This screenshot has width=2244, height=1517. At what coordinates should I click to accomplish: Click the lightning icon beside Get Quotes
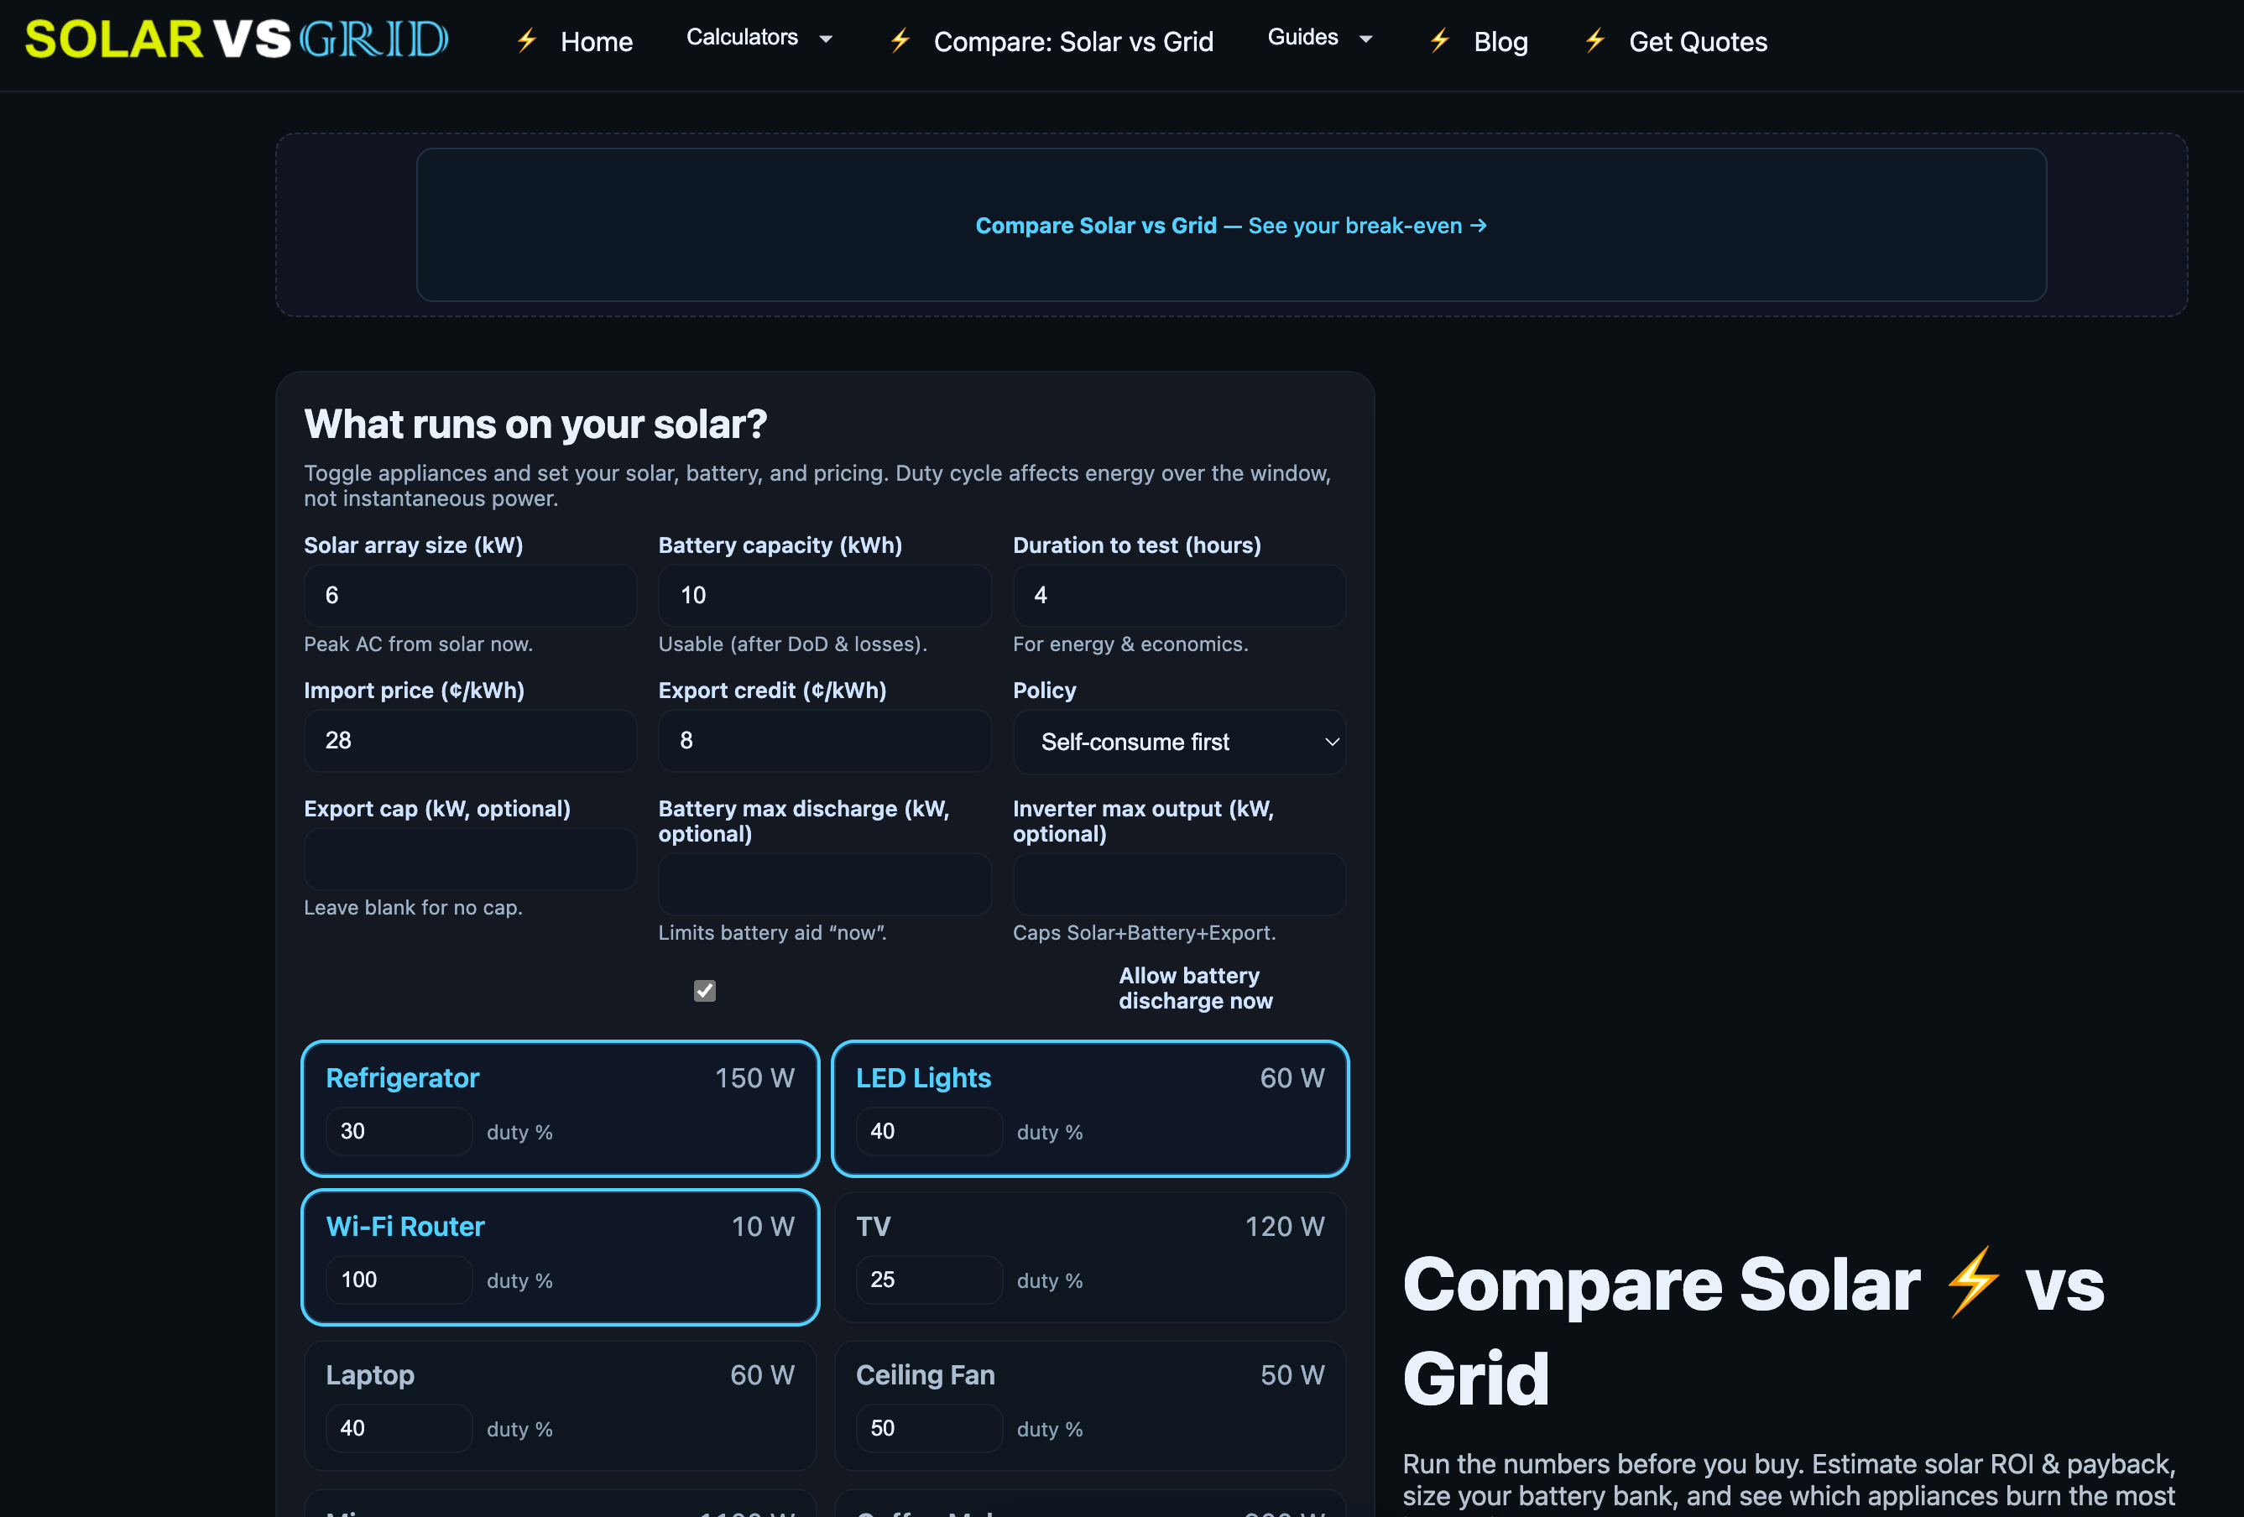coord(1595,40)
